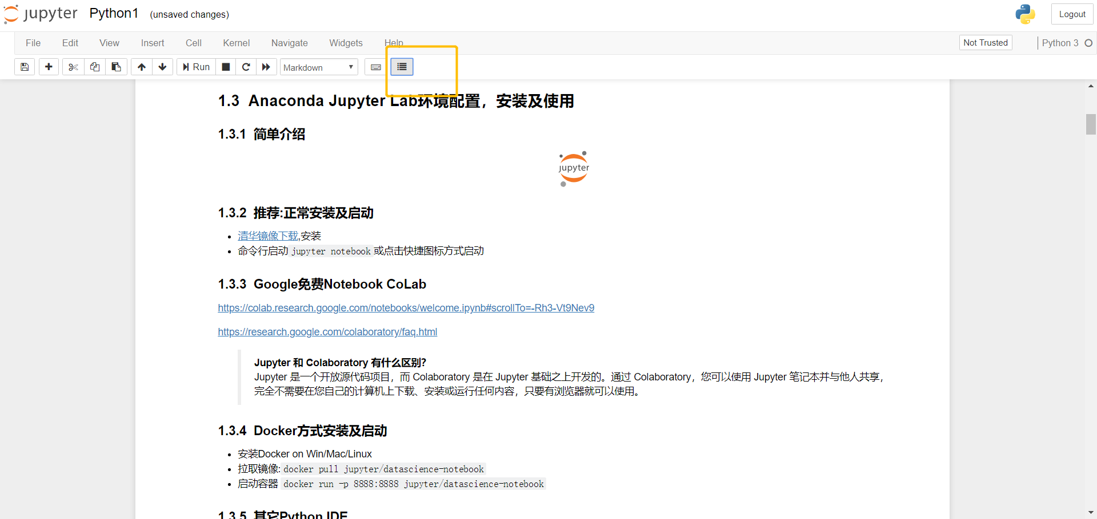Open the 清华镜像下载 link

268,236
